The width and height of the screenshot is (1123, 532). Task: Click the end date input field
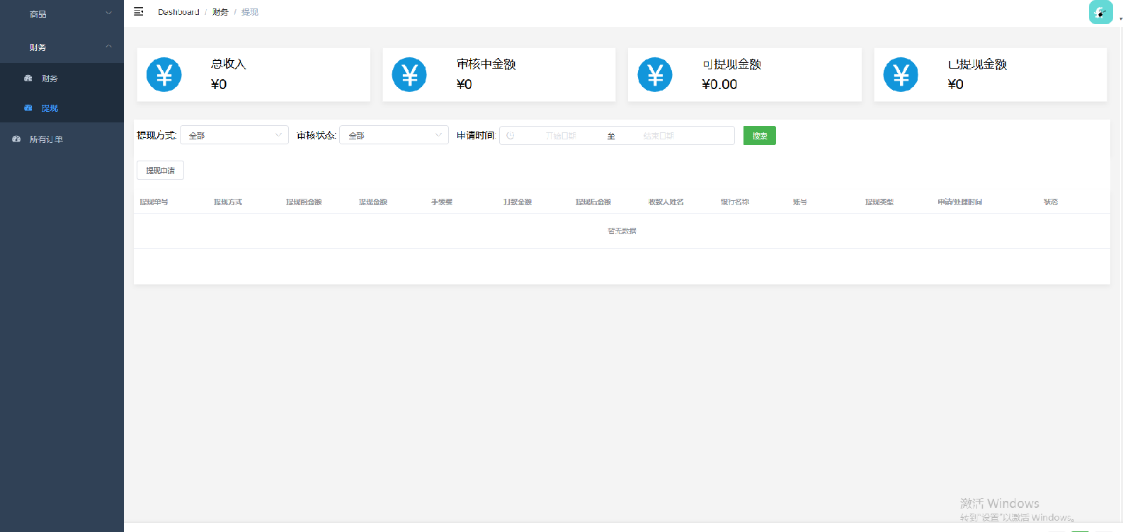[x=659, y=136]
